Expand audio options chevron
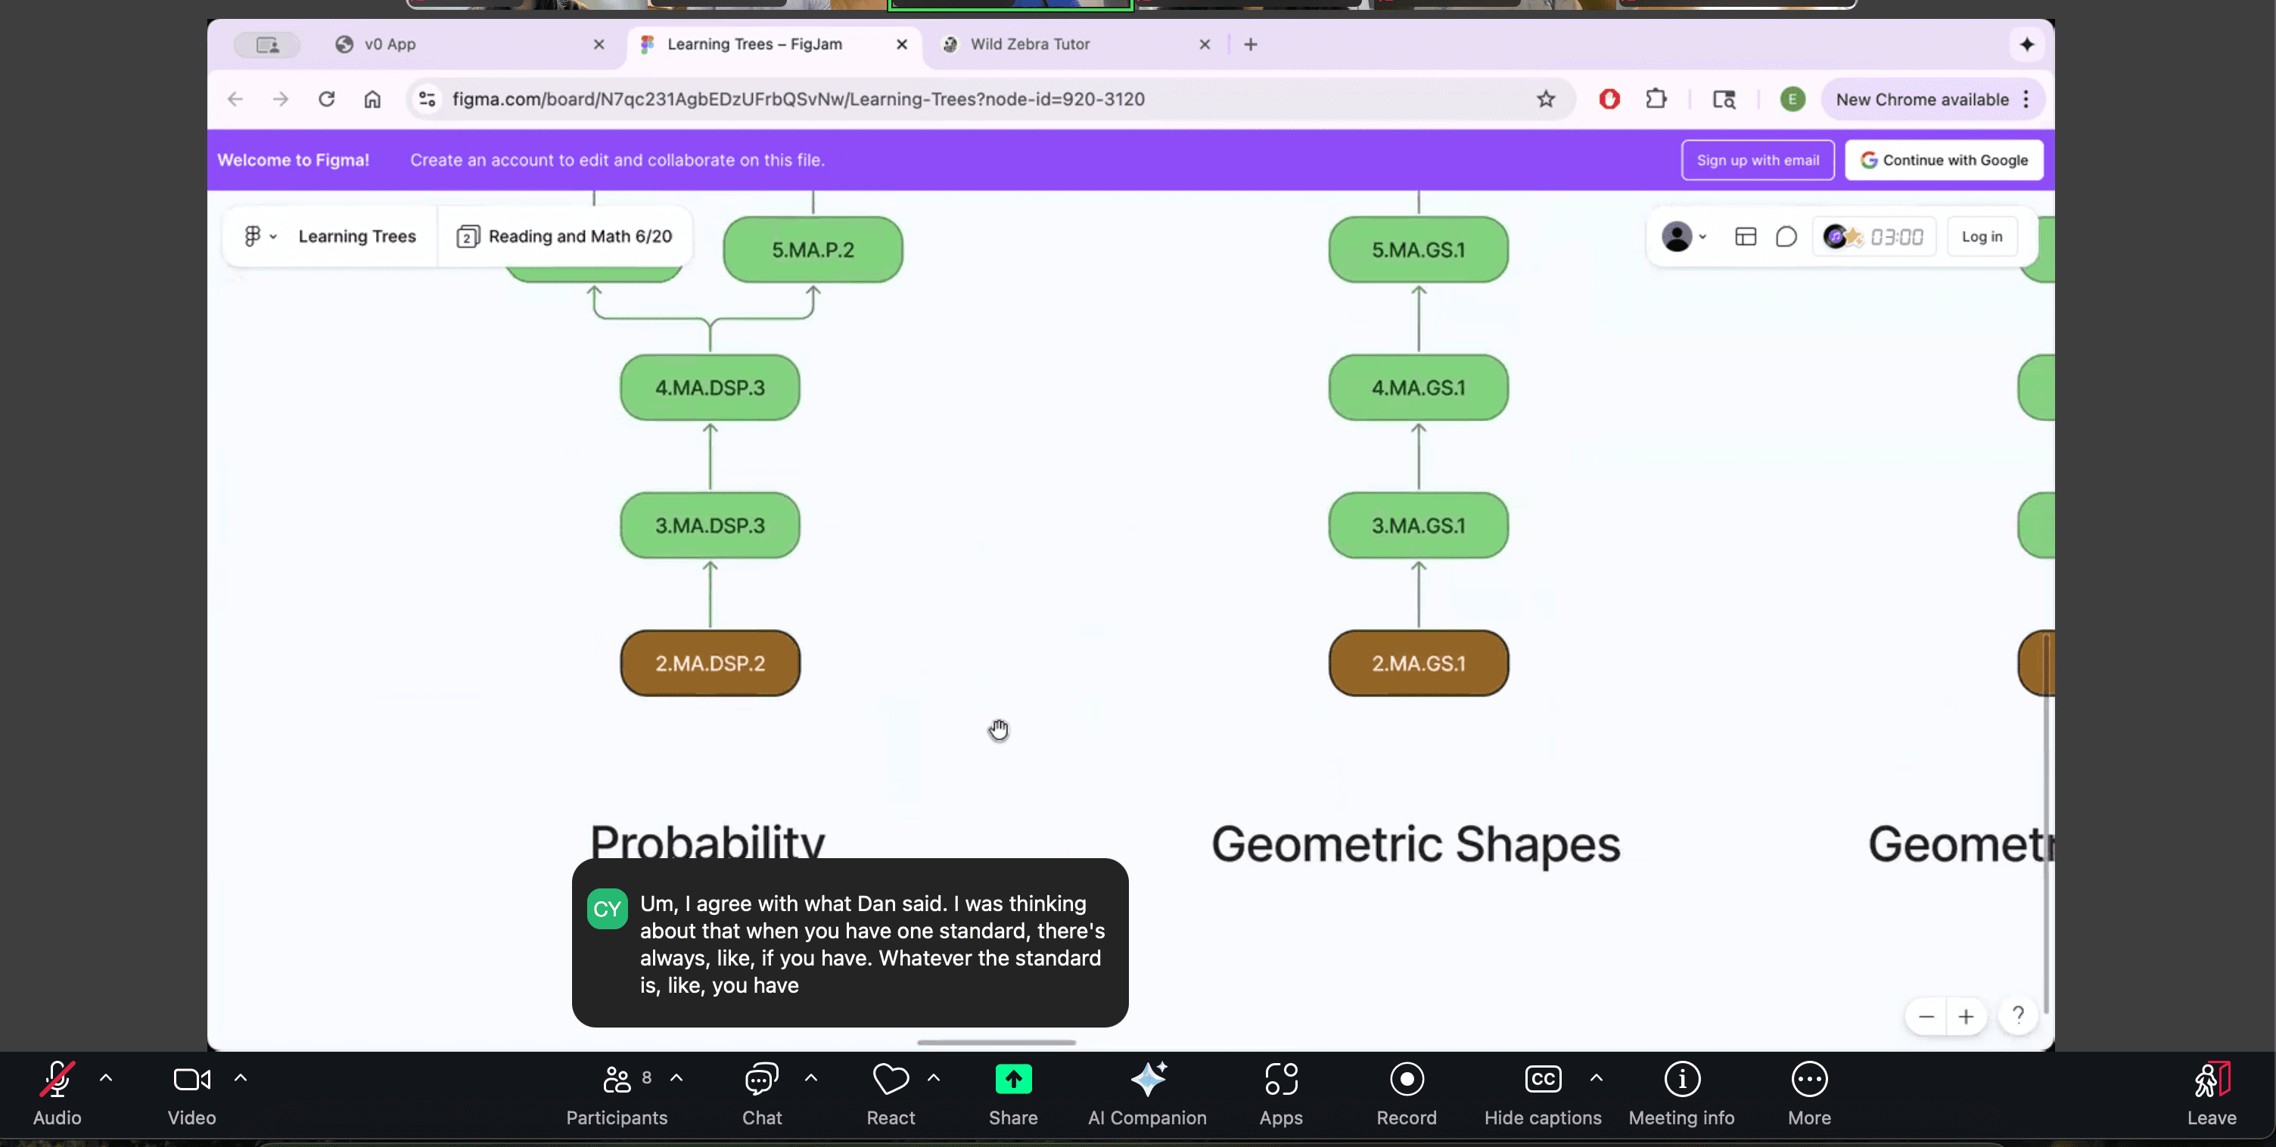2276x1147 pixels. click(106, 1078)
